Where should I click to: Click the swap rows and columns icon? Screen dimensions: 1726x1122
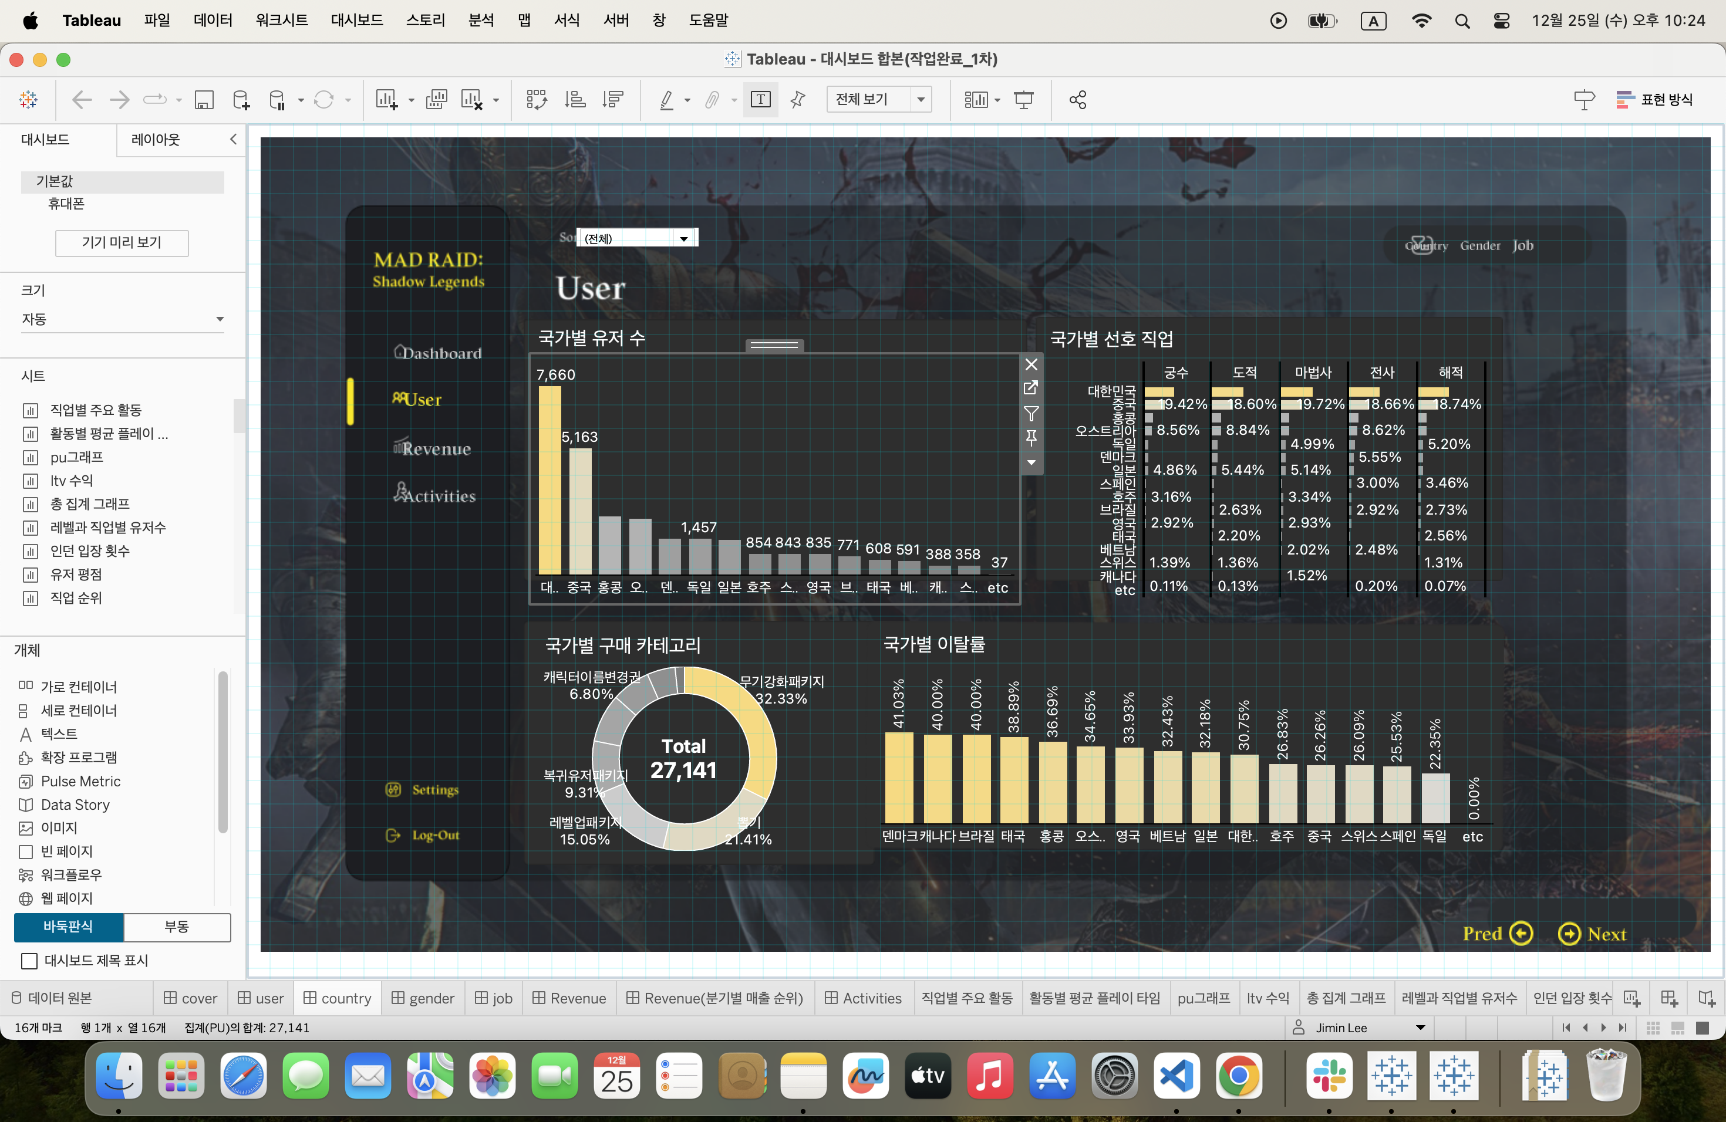[536, 99]
